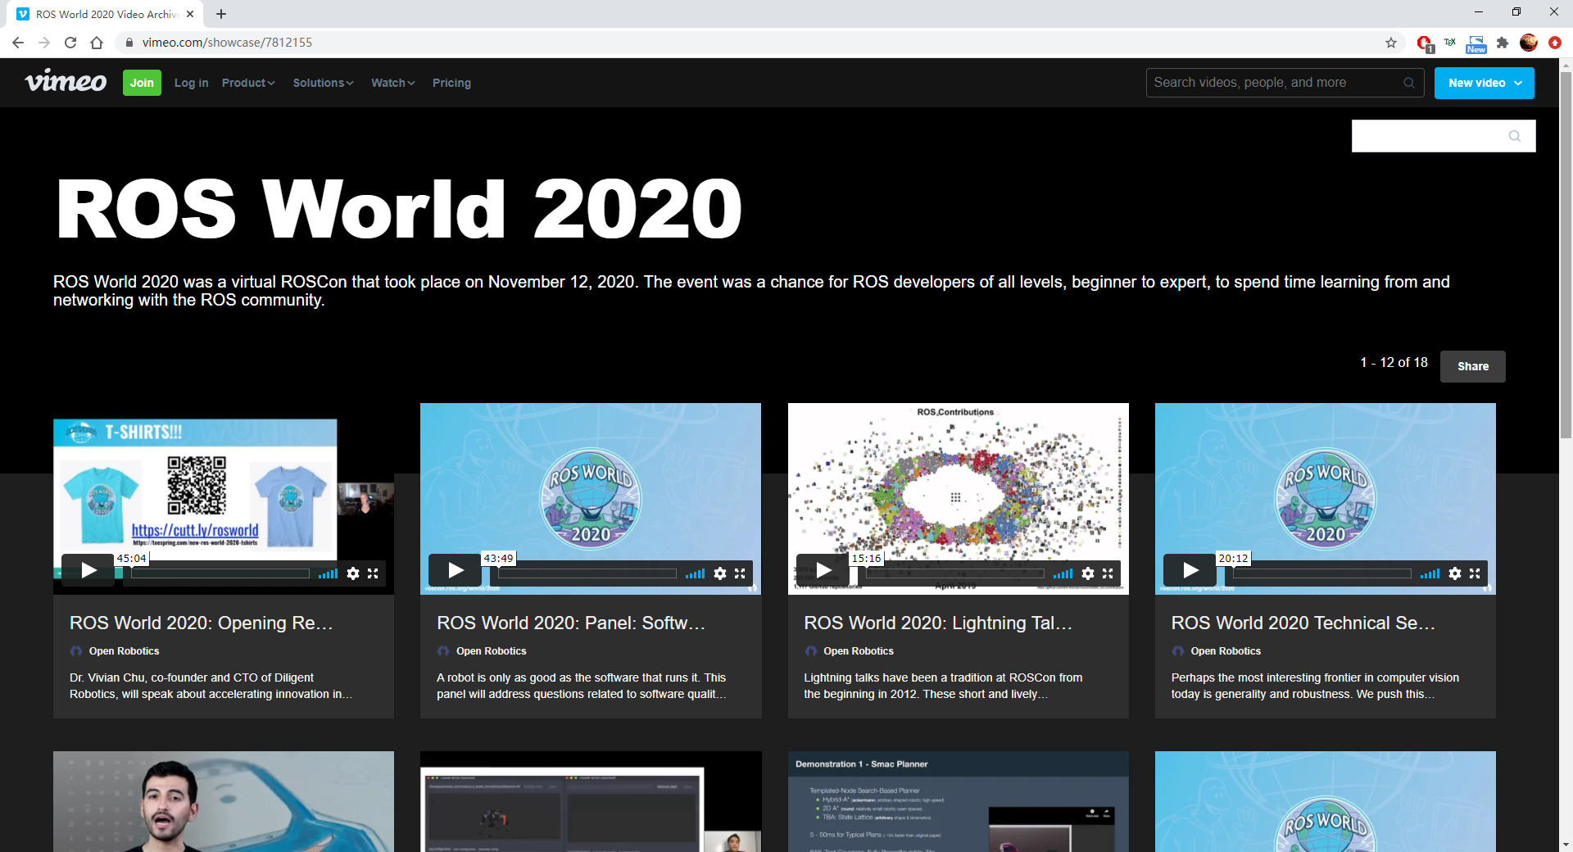Select the Pricing menu item
The width and height of the screenshot is (1573, 852).
click(451, 83)
